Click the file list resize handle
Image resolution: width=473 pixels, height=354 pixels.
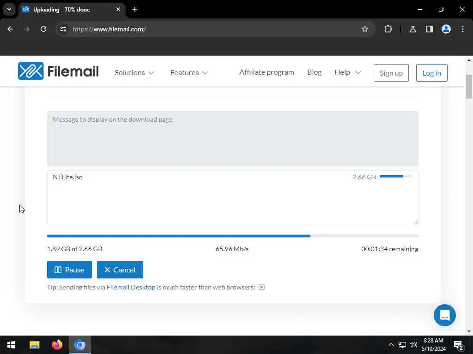coord(416,223)
